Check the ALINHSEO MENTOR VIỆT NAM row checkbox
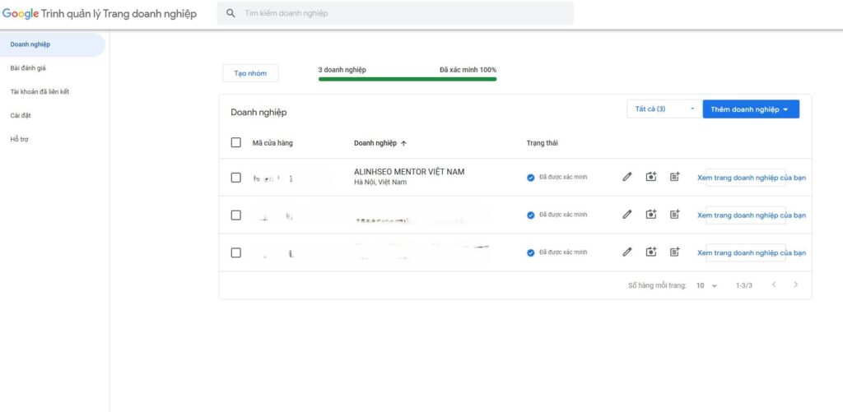The height and width of the screenshot is (412, 843). tap(235, 178)
